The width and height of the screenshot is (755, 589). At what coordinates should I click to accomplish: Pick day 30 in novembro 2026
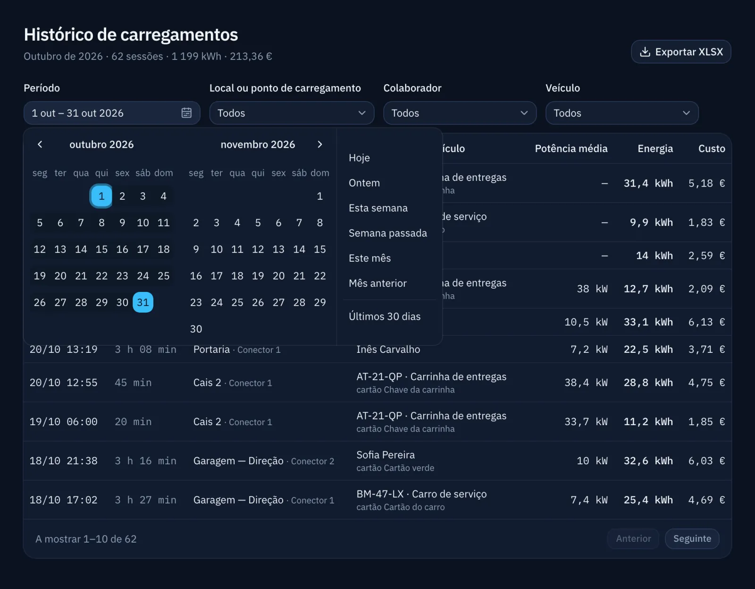pyautogui.click(x=196, y=329)
